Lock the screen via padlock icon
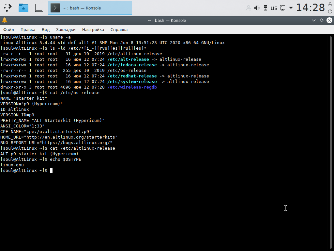The width and height of the screenshot is (334, 251). (330, 4)
